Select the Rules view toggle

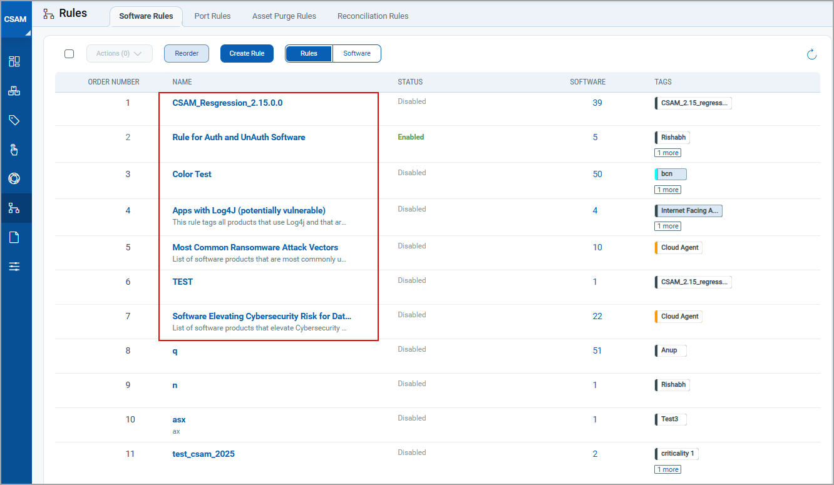click(x=309, y=54)
